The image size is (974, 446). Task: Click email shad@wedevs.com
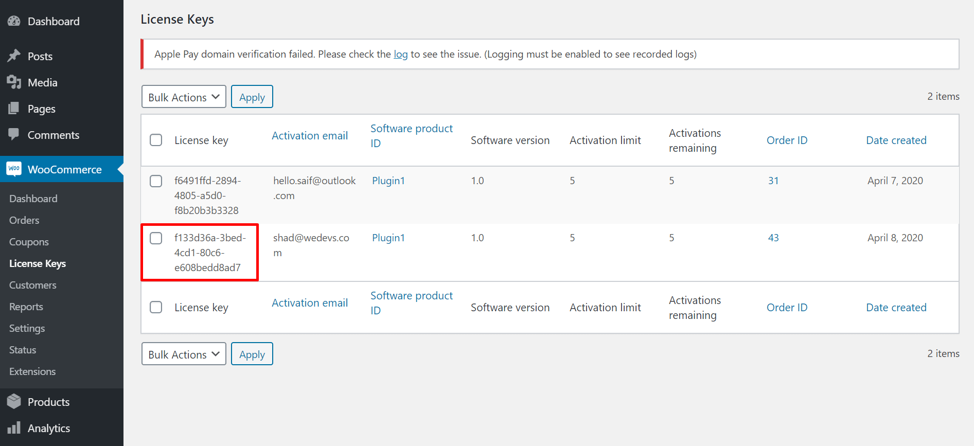click(x=311, y=245)
